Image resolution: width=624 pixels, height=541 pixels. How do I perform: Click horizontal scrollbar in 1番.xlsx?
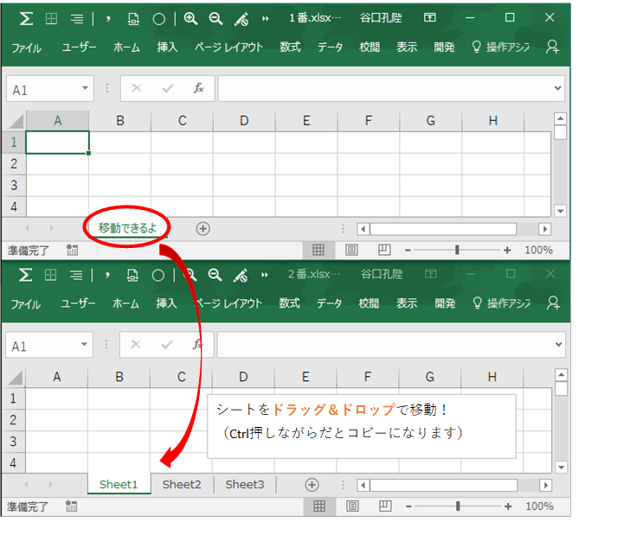[x=443, y=229]
